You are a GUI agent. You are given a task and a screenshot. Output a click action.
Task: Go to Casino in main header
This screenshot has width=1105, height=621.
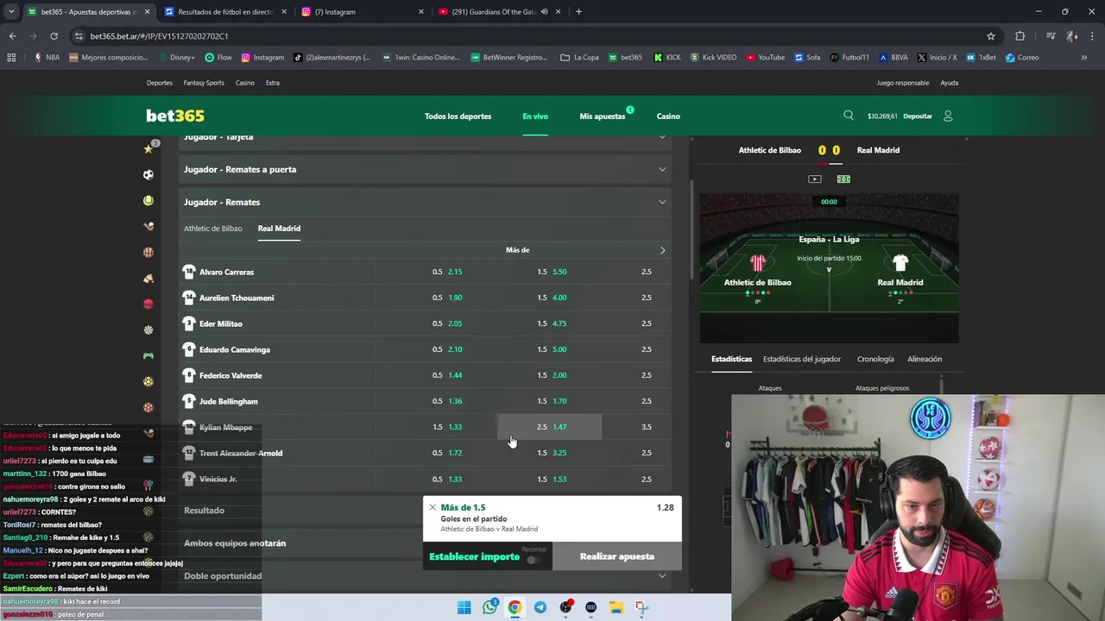coord(668,116)
